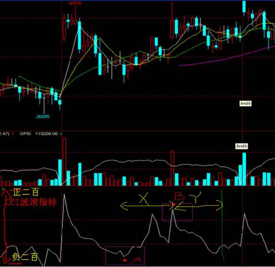Click the small green arrow beside OPID value

pyautogui.click(x=61, y=134)
